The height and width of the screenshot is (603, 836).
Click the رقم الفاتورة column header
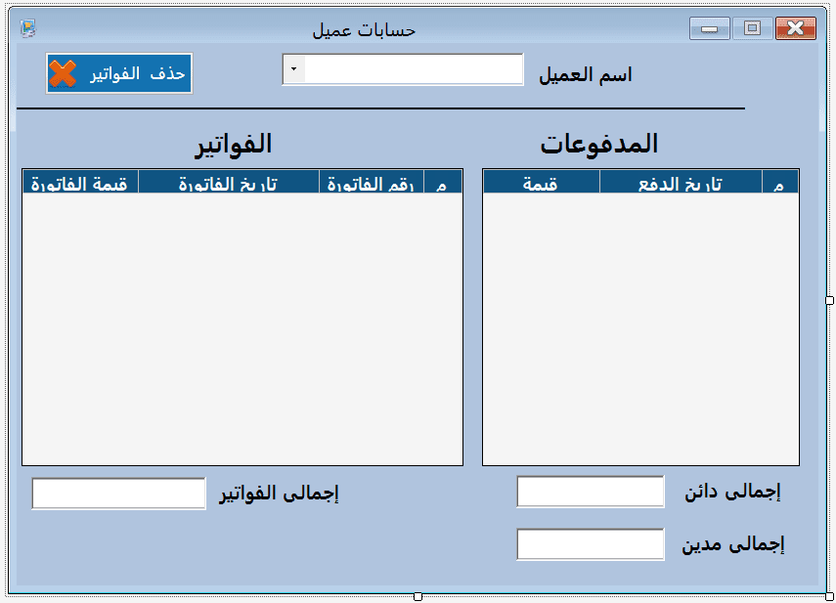click(372, 182)
